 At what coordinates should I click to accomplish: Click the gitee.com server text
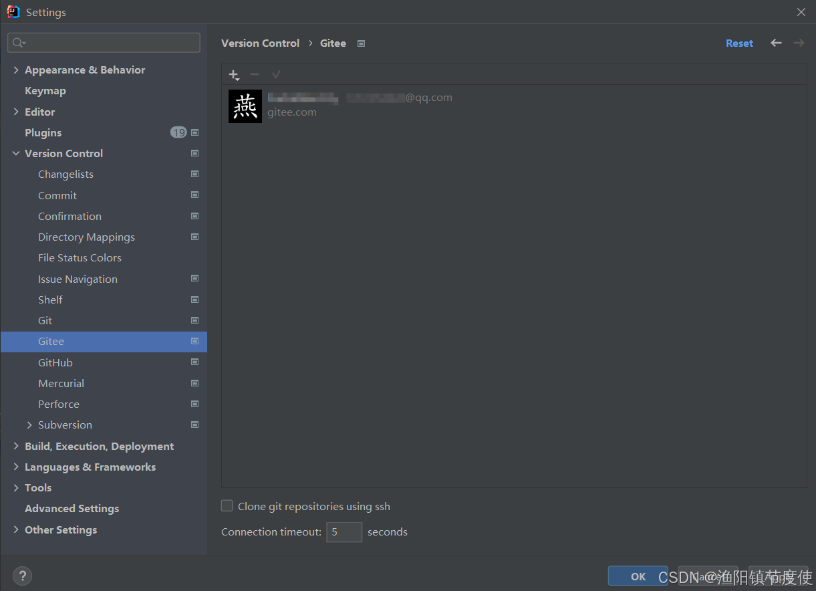[292, 112]
